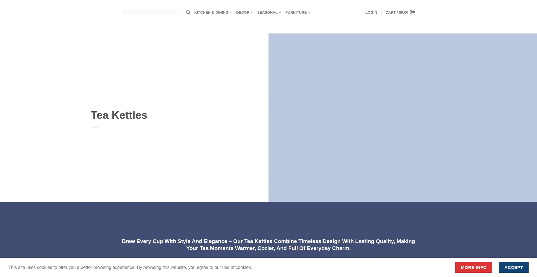This screenshot has height=277, width=537.
Task: Click the Login link
Action: point(371,13)
